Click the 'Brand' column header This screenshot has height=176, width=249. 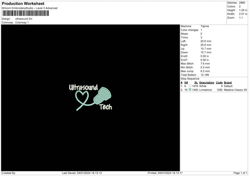pyautogui.click(x=228, y=83)
